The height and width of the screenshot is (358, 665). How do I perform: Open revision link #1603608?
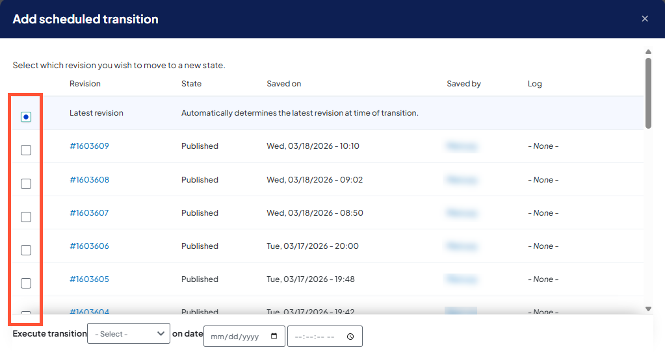(x=89, y=179)
